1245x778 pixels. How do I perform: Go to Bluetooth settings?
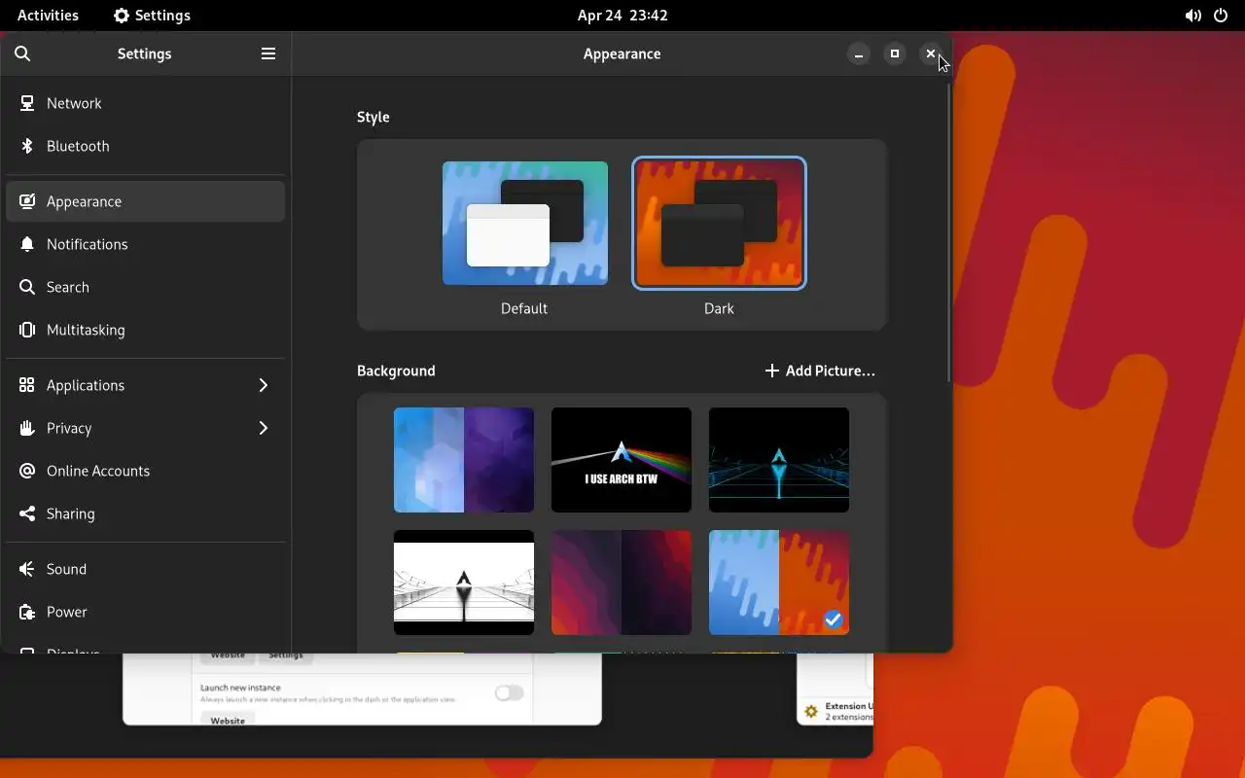[145, 146]
